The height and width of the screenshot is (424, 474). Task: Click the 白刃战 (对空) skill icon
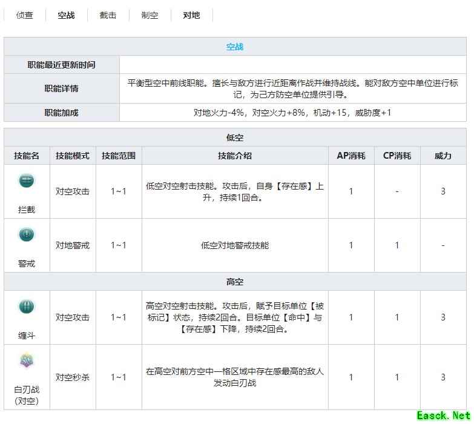(x=27, y=362)
